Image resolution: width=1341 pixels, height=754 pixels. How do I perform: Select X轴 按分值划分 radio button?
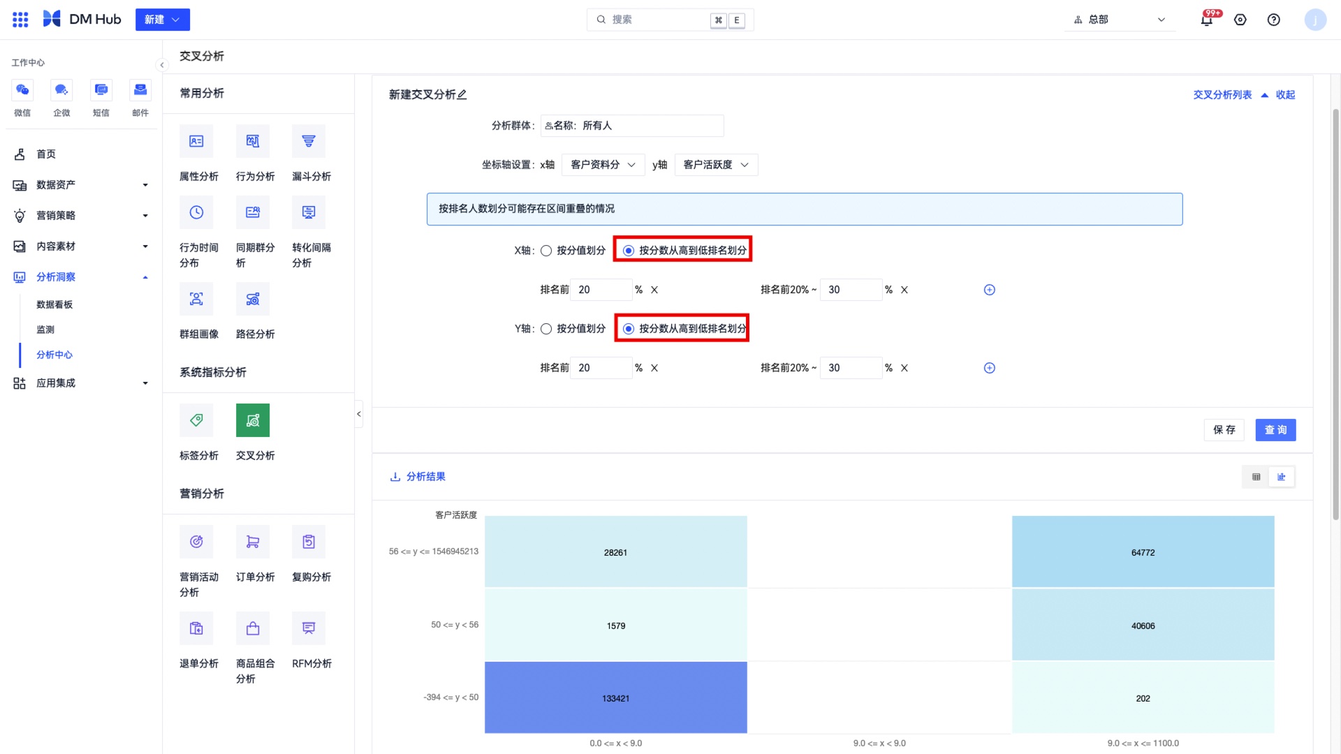tap(546, 251)
